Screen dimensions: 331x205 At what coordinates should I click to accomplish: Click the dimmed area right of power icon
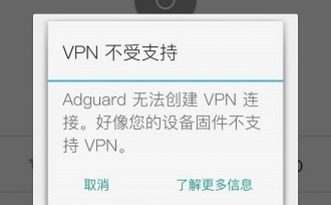[x=263, y=6]
